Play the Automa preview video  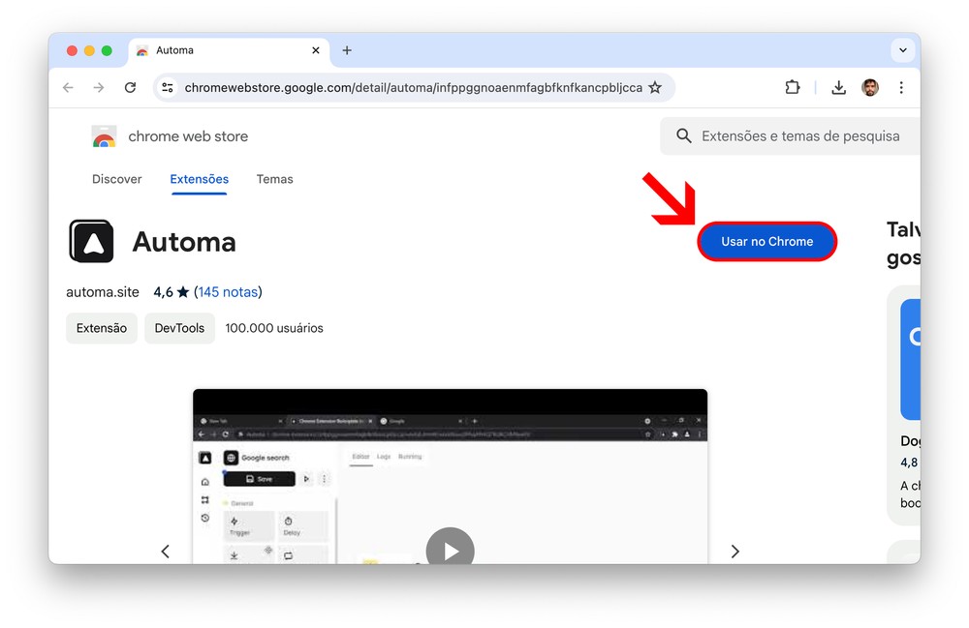point(450,550)
